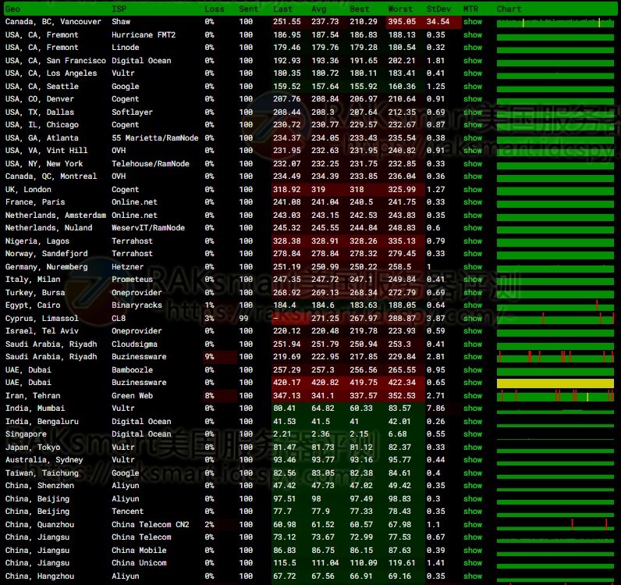The image size is (621, 585).
Task: Show MTR for Nigeria Lagos Terrahost
Action: pos(473,241)
